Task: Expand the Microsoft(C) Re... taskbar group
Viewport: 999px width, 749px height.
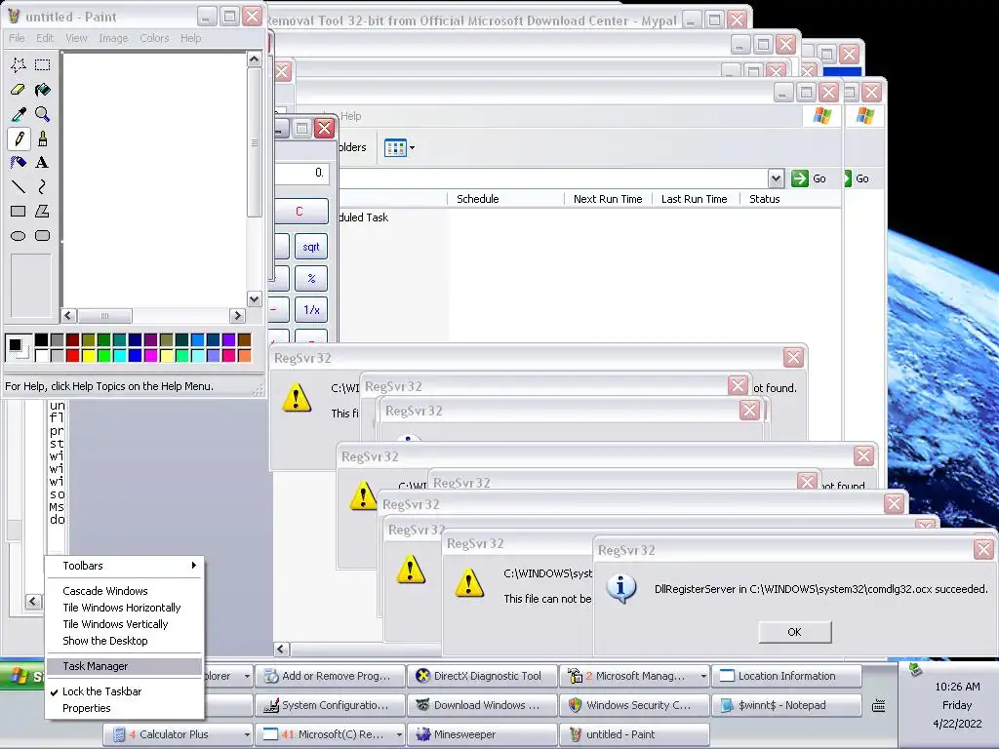Action: tap(399, 734)
